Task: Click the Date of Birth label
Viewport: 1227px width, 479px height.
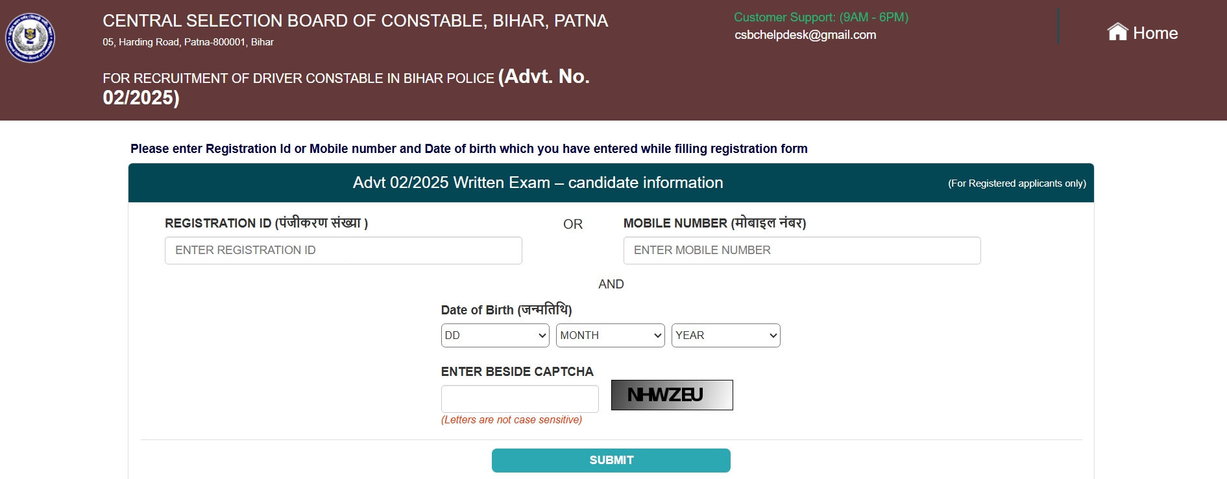Action: click(506, 310)
